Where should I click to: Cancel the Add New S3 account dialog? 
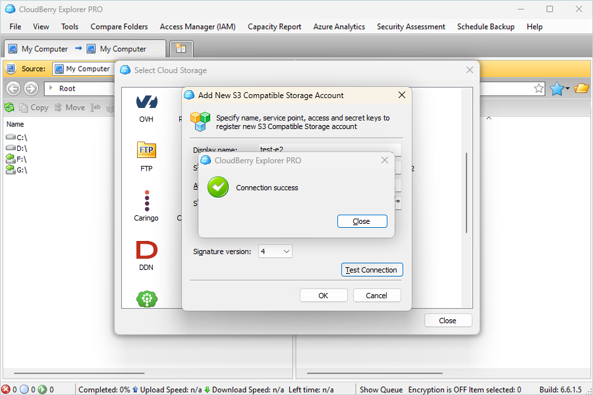tap(377, 296)
